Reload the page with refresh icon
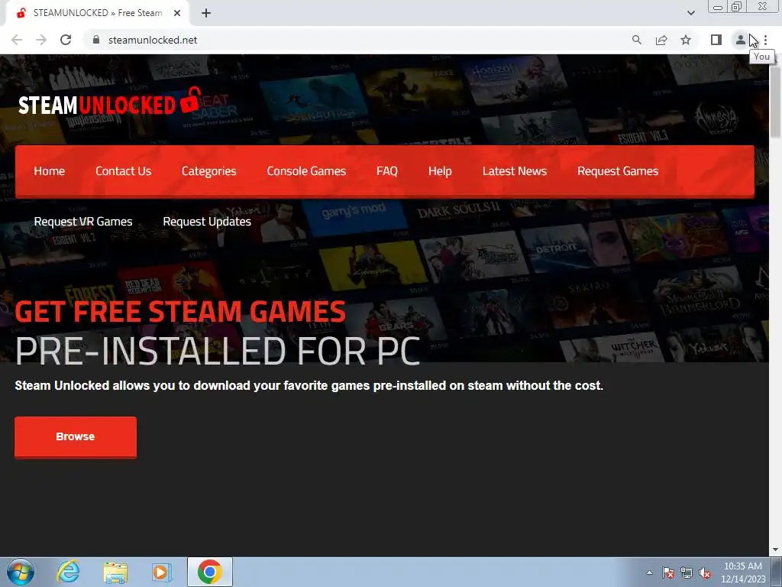This screenshot has width=782, height=587. pos(66,40)
